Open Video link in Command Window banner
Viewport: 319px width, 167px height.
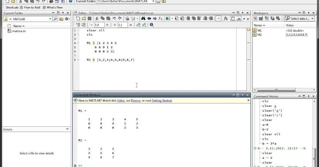click(x=121, y=101)
